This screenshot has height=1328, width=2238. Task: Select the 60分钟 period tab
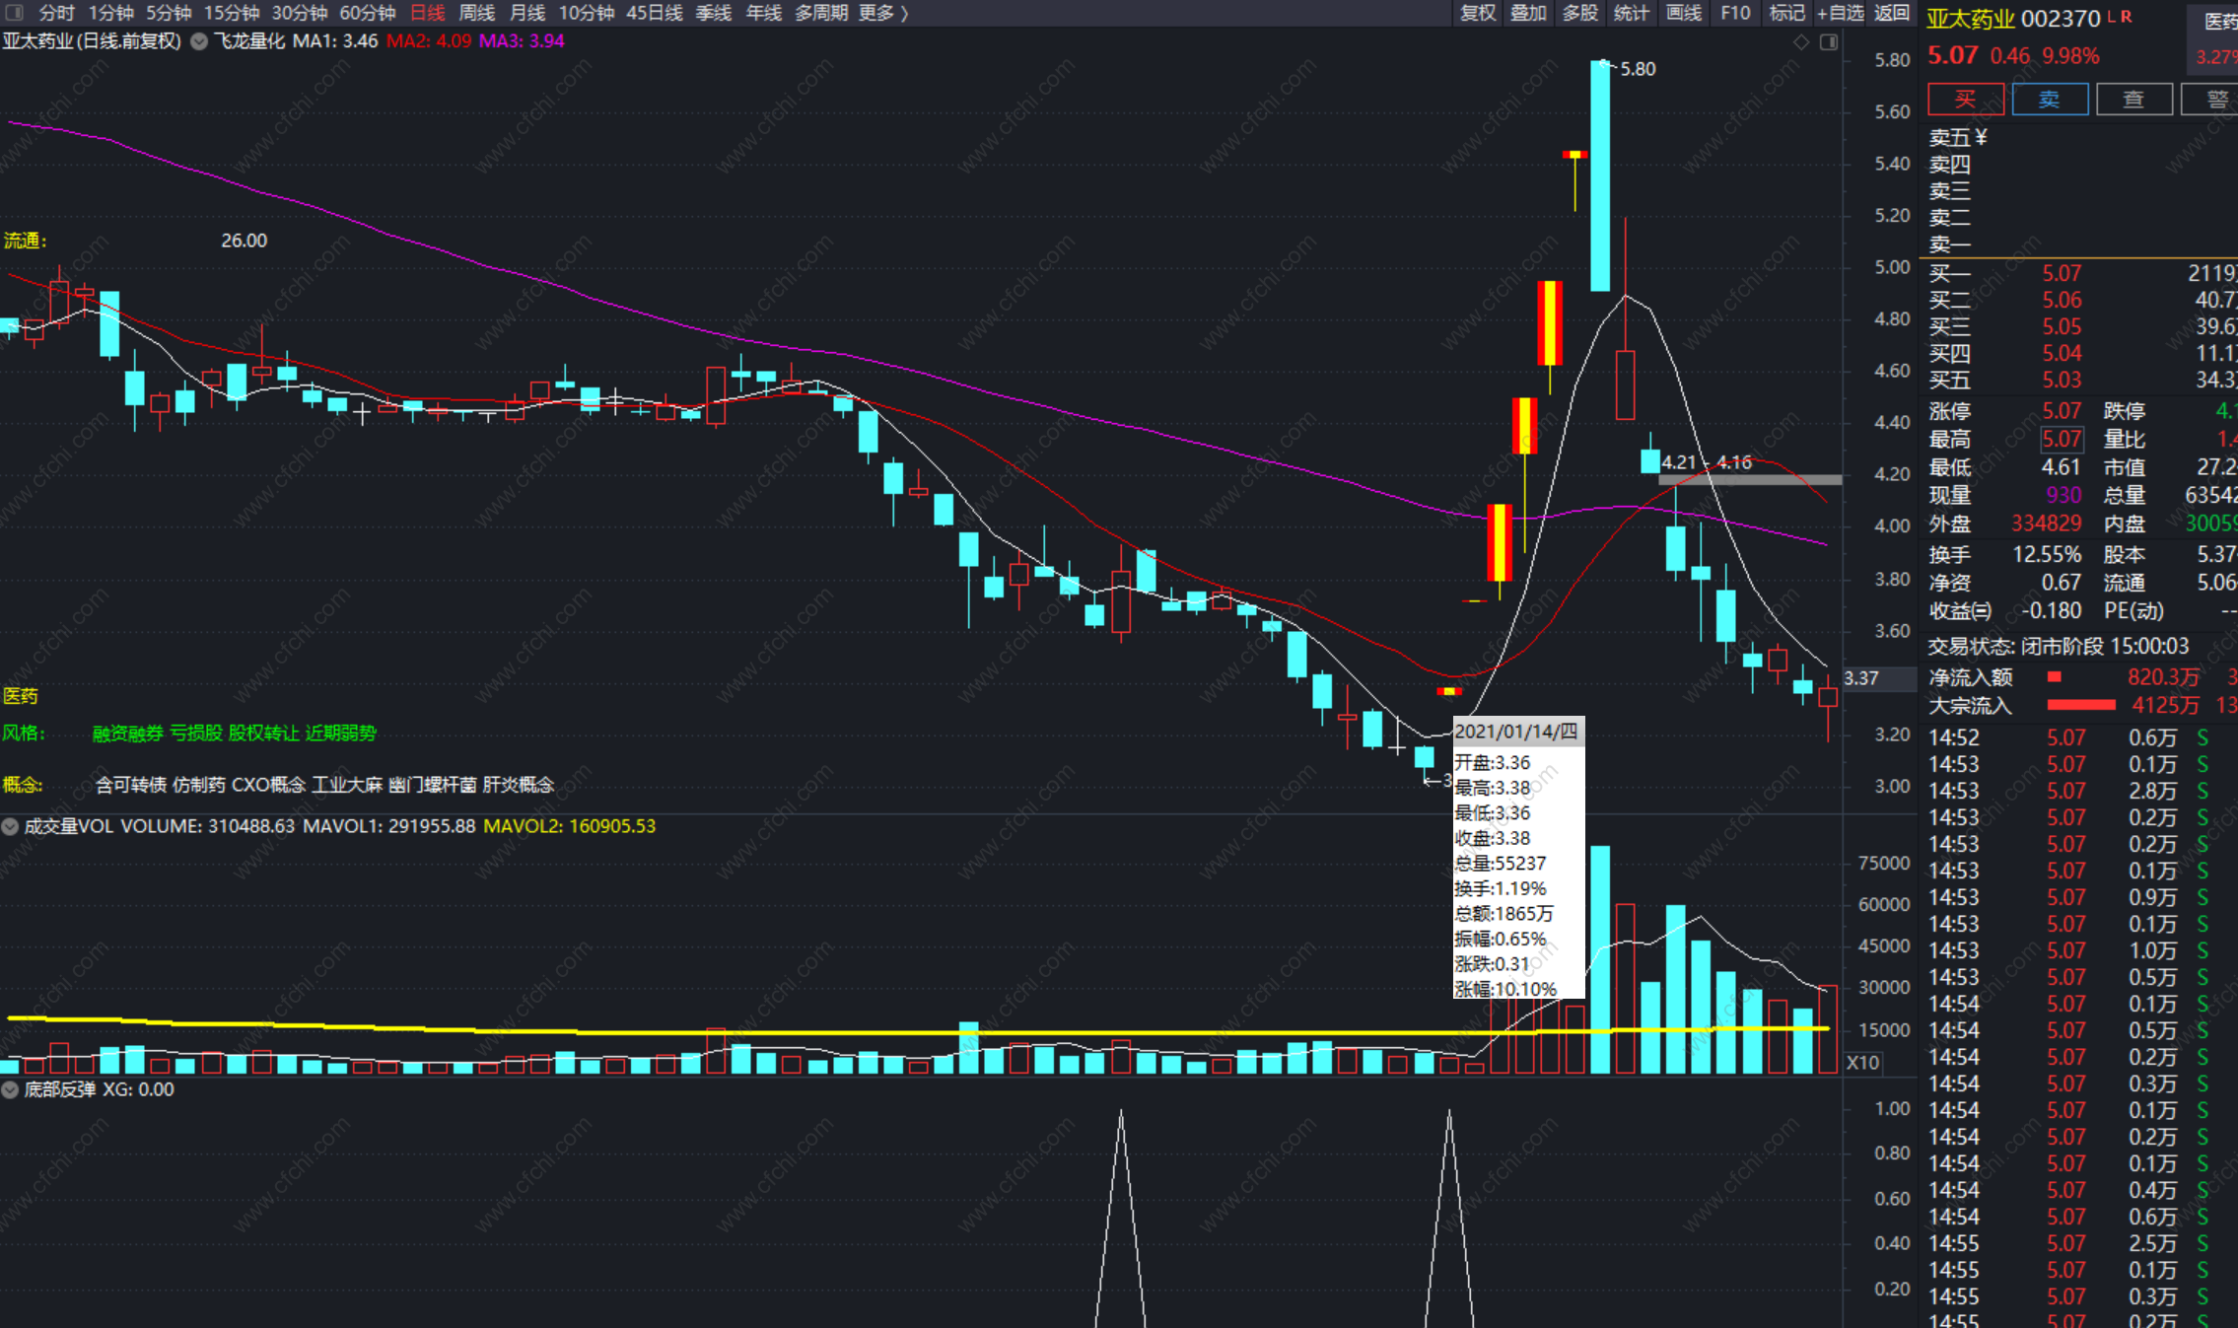pyautogui.click(x=367, y=13)
